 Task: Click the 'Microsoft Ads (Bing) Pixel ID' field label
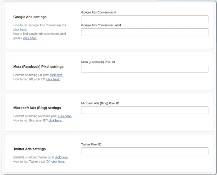click(x=100, y=103)
